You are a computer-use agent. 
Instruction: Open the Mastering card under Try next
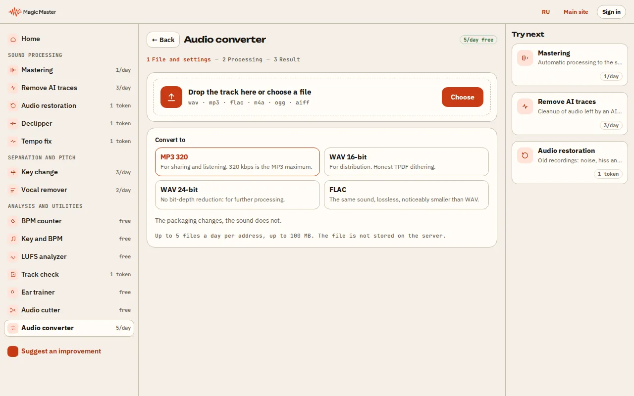570,65
